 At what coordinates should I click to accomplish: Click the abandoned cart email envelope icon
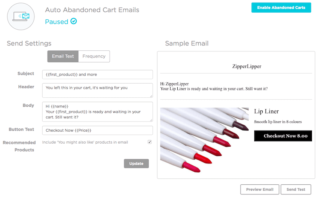[x=21, y=17]
